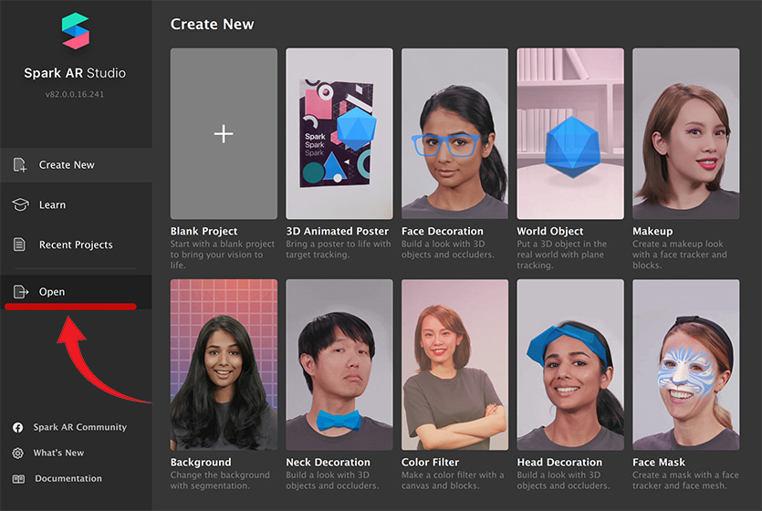Click the World Object title text
The width and height of the screenshot is (762, 511).
pyautogui.click(x=550, y=231)
